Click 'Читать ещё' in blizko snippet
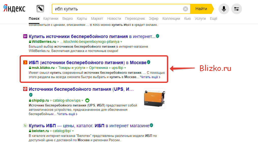Image resolution: width=258 pixels, height=146 pixels. coord(150,77)
